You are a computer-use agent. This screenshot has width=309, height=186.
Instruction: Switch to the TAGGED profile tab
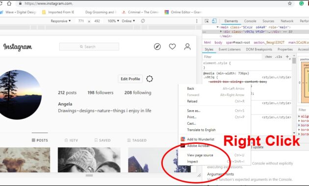point(137,140)
